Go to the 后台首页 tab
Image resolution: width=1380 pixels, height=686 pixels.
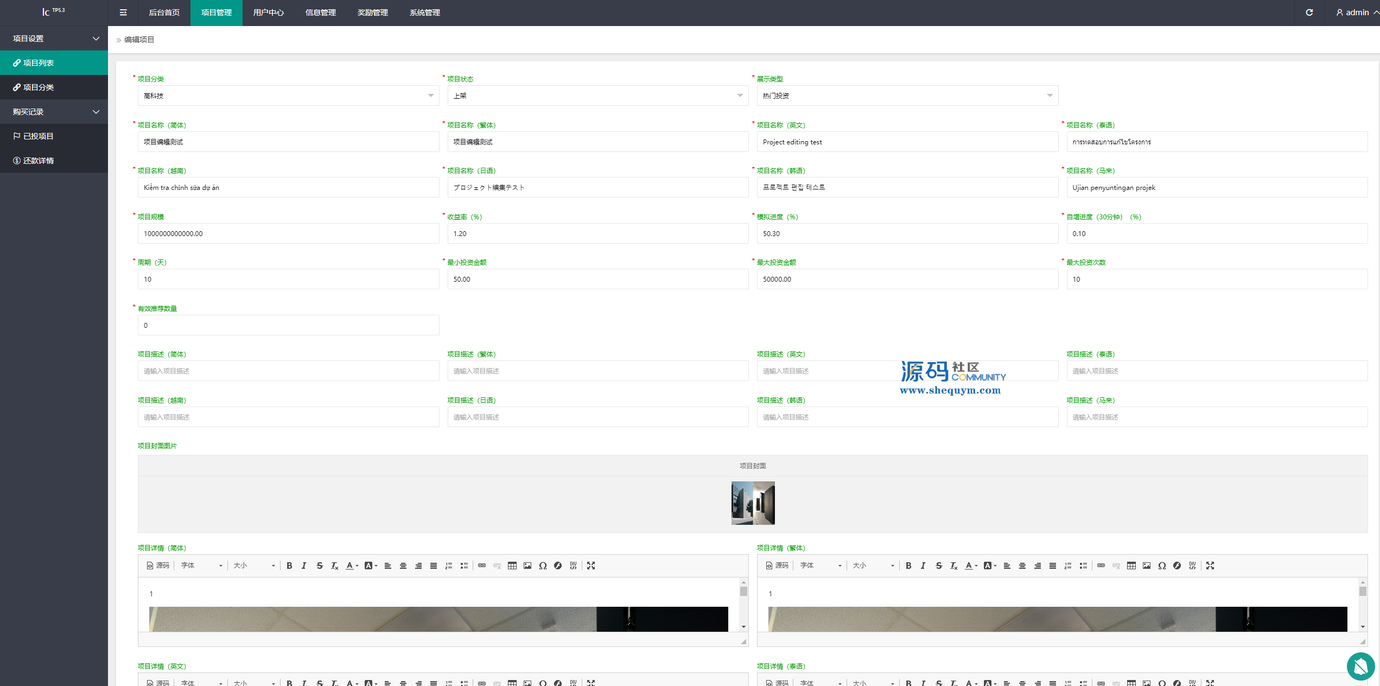164,12
